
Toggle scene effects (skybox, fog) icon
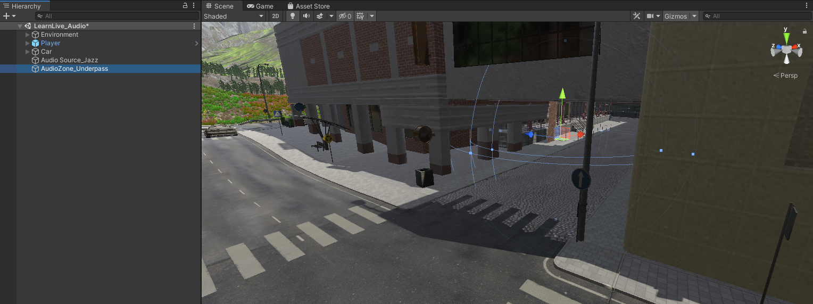click(x=320, y=16)
